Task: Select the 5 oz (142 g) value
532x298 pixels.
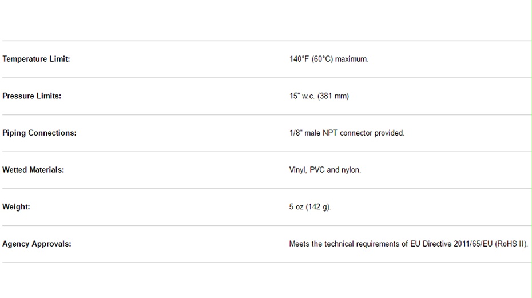Action: [310, 207]
